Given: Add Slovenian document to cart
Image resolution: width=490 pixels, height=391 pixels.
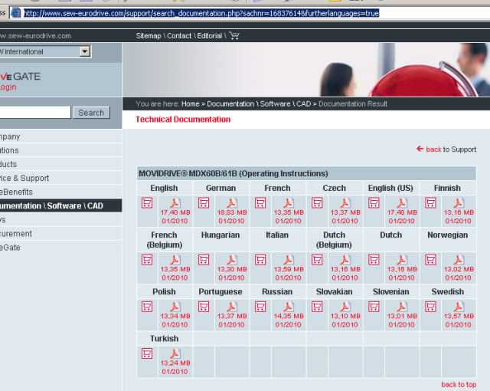Looking at the screenshot, I should click(374, 307).
